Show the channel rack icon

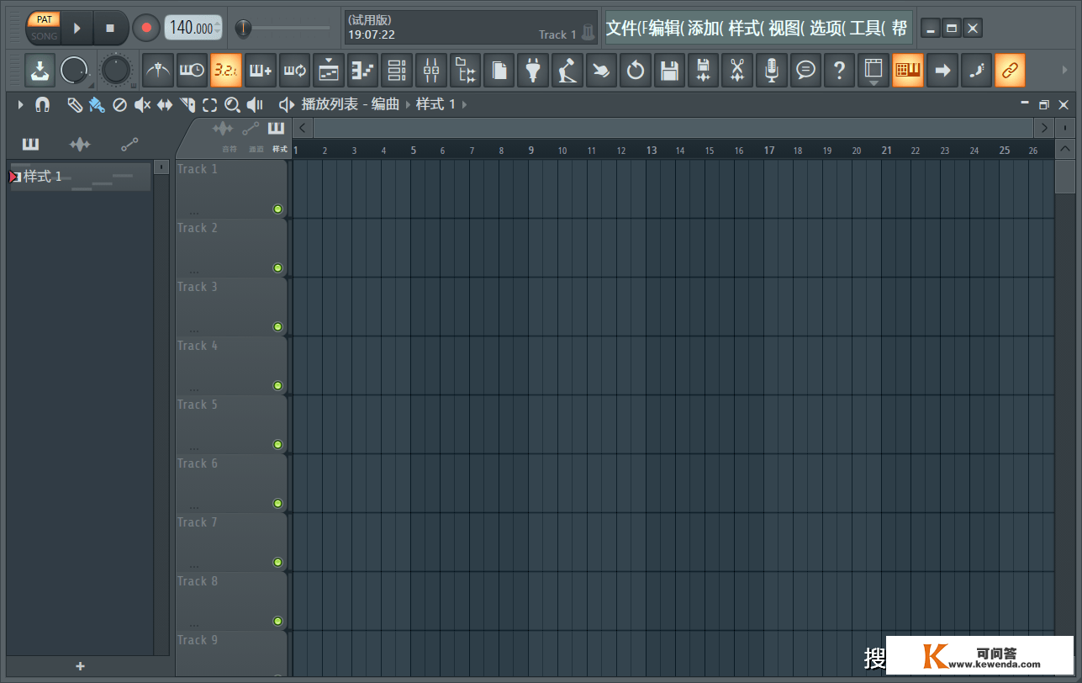tap(397, 71)
